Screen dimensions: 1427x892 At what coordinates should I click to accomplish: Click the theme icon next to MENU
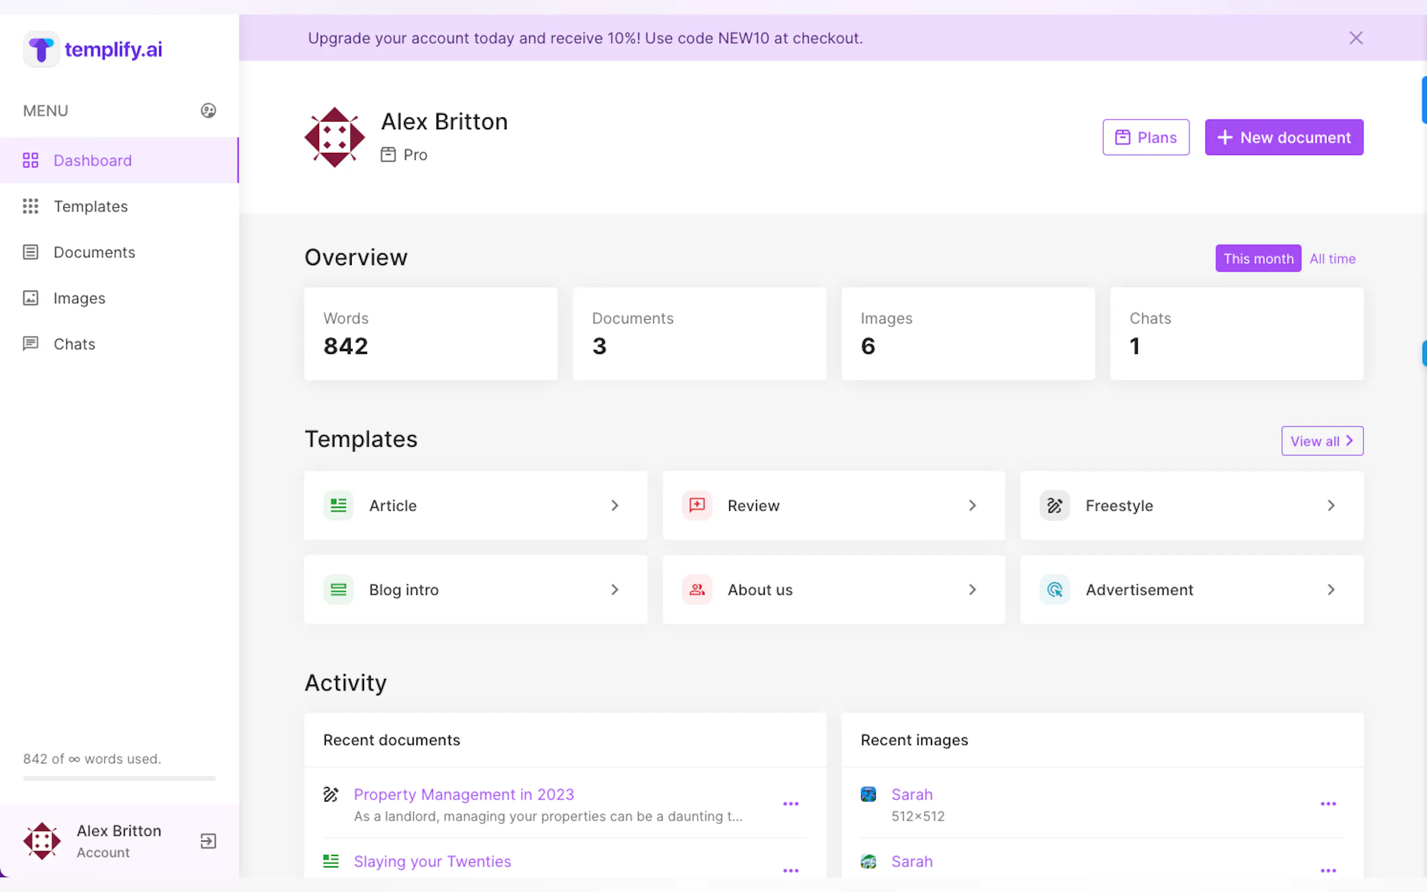(208, 110)
